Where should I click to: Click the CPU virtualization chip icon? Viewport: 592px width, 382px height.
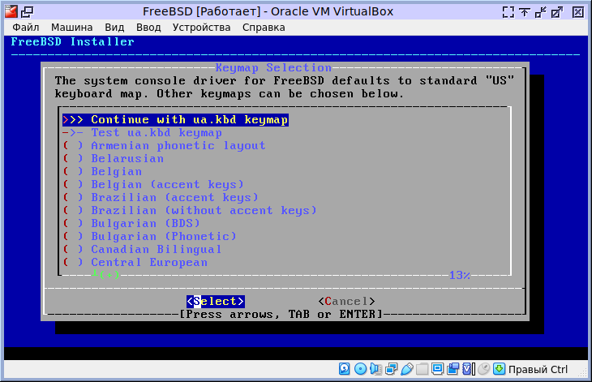[468, 369]
